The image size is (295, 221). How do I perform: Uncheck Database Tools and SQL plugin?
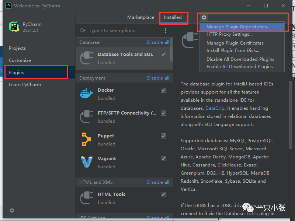(x=163, y=55)
